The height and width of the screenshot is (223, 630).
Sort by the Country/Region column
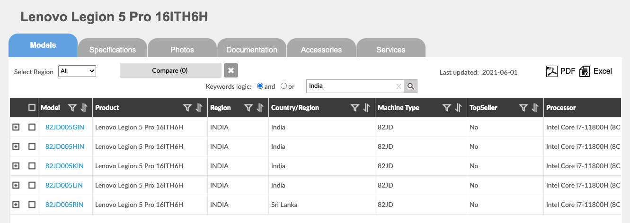click(x=366, y=108)
